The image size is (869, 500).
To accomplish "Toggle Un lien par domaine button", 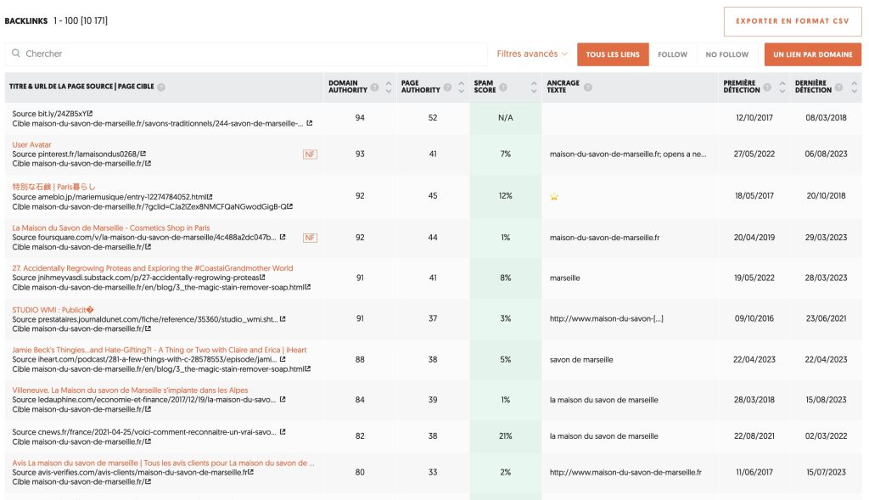I will click(812, 54).
